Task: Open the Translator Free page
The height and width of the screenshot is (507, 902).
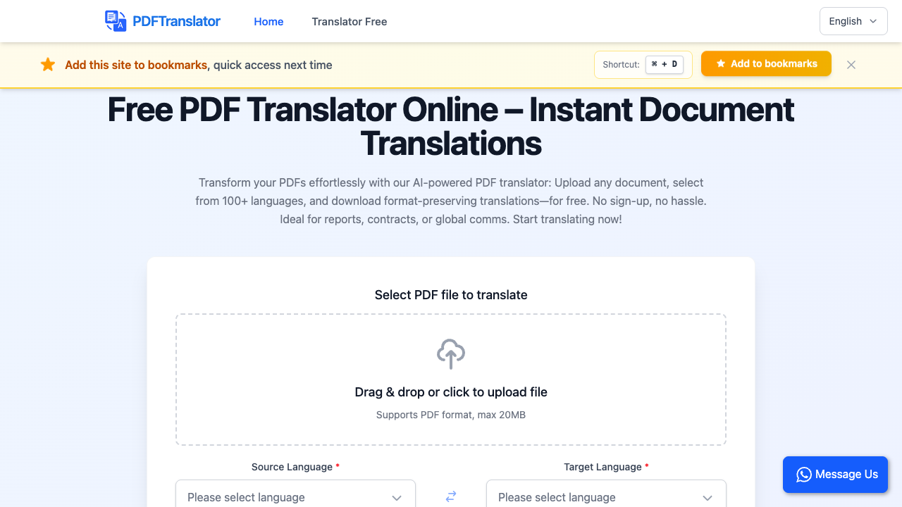Action: click(x=349, y=22)
